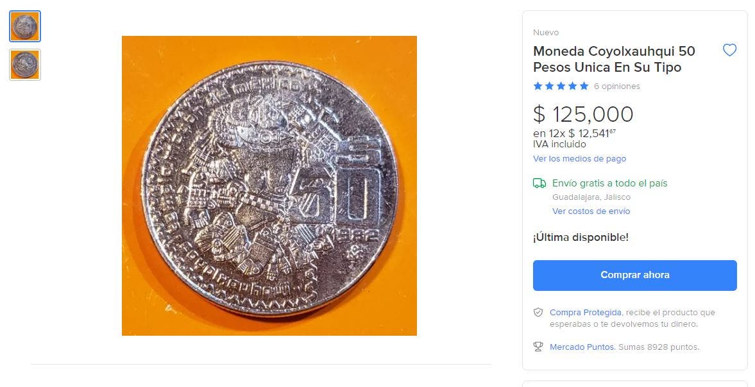Add item to favorites with heart icon
The height and width of the screenshot is (387, 755).
(x=729, y=51)
